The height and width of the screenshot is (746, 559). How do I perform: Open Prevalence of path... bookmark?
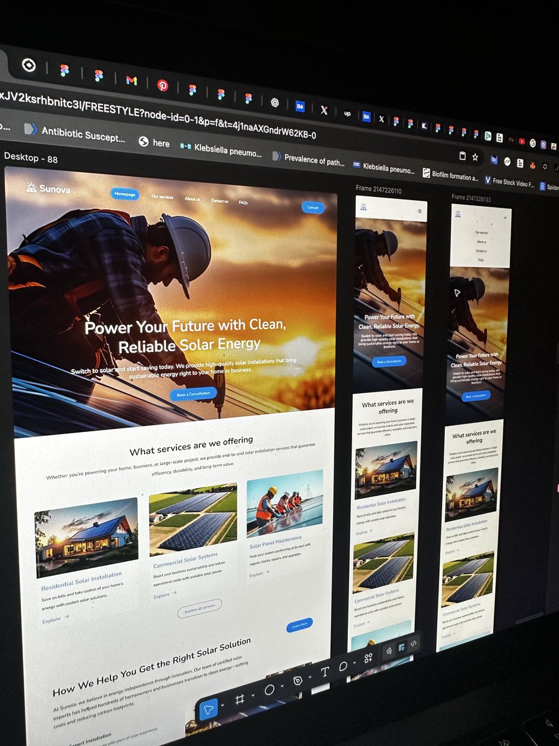click(309, 159)
